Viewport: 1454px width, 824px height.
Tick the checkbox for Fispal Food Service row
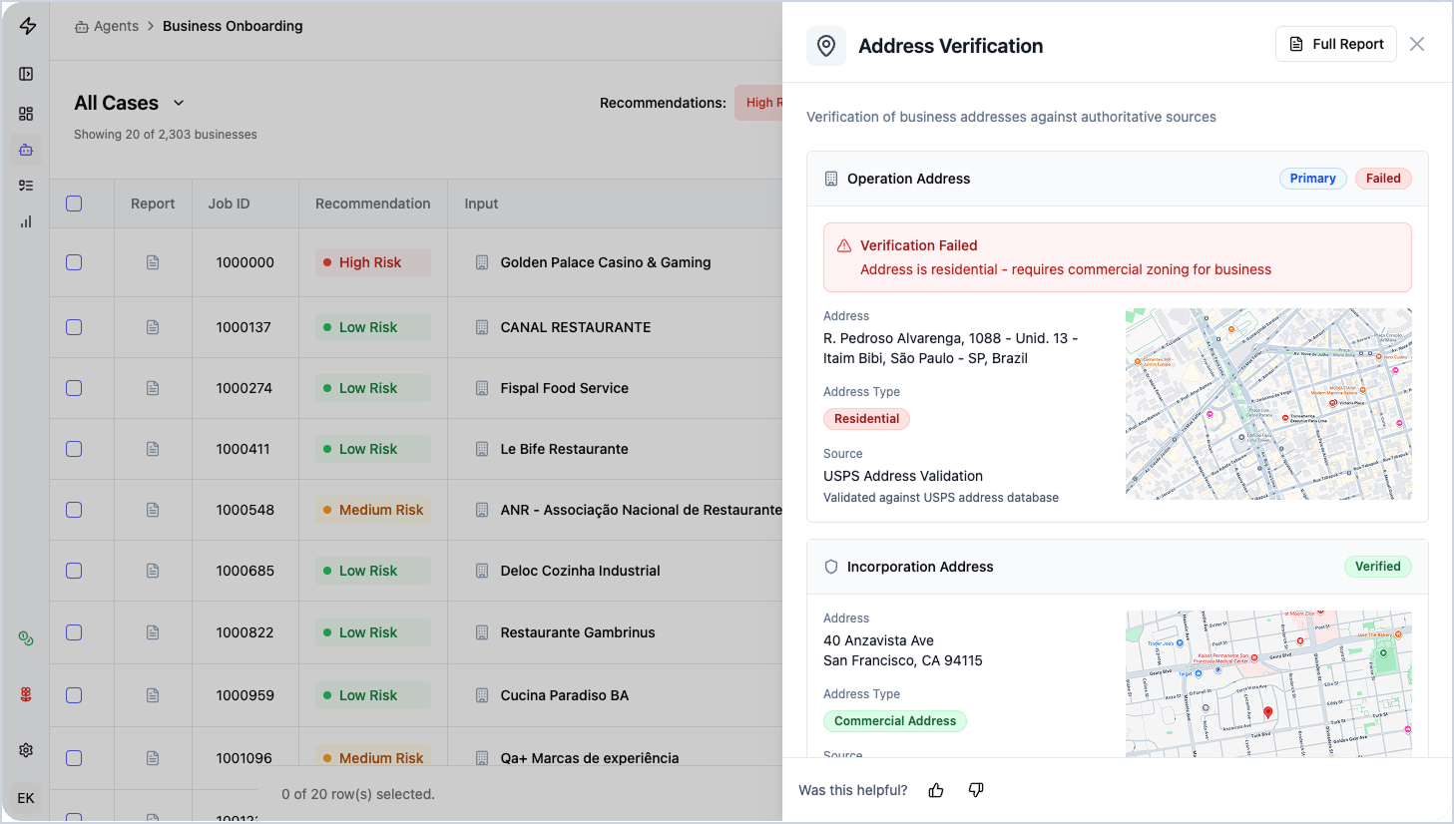coord(74,388)
